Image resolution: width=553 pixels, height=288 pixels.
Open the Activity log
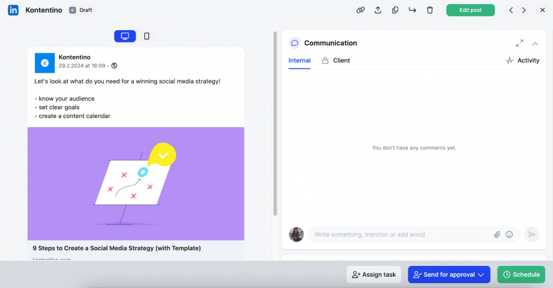click(522, 60)
